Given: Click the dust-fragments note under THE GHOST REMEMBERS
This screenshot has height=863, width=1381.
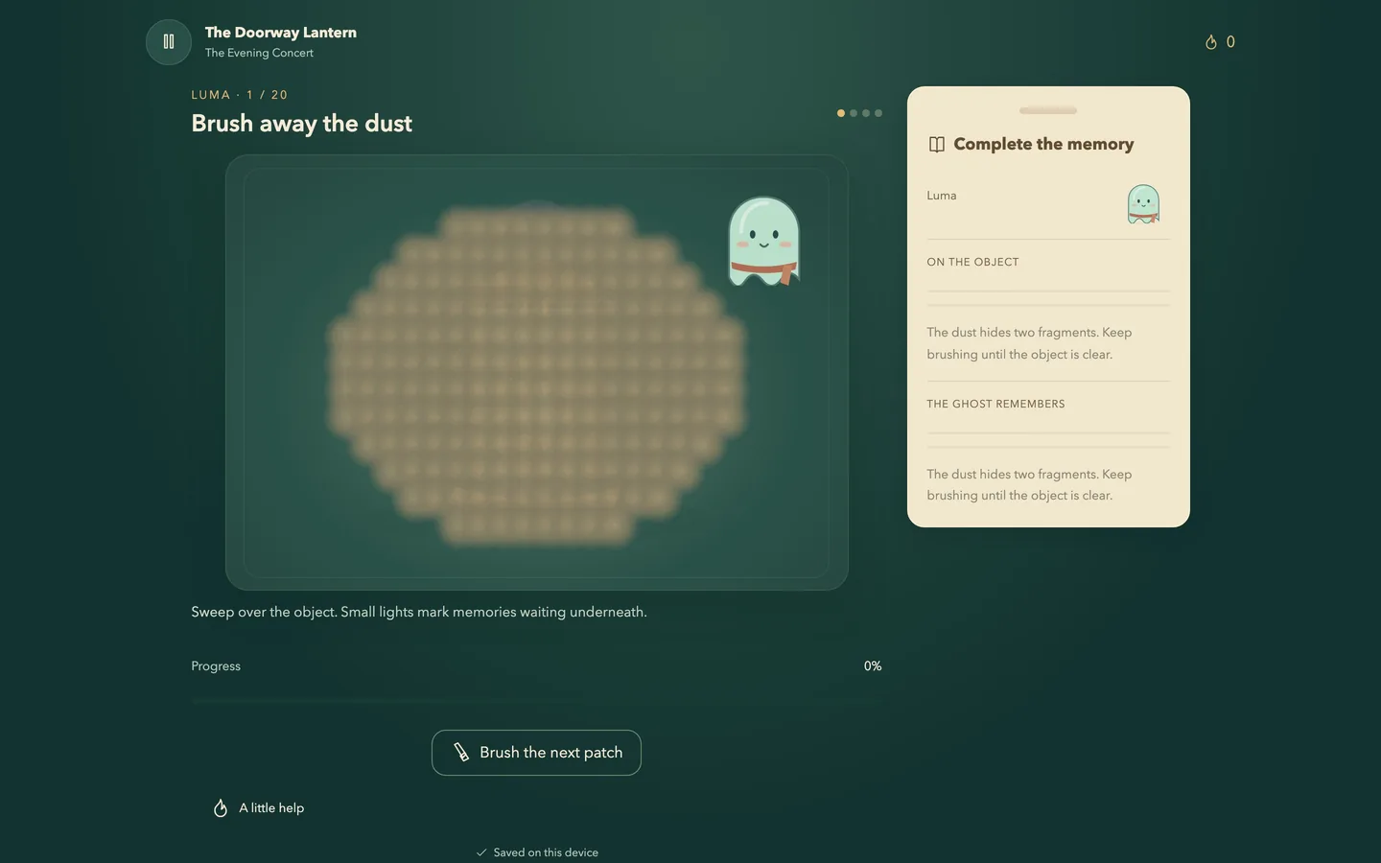Looking at the screenshot, I should [1029, 485].
